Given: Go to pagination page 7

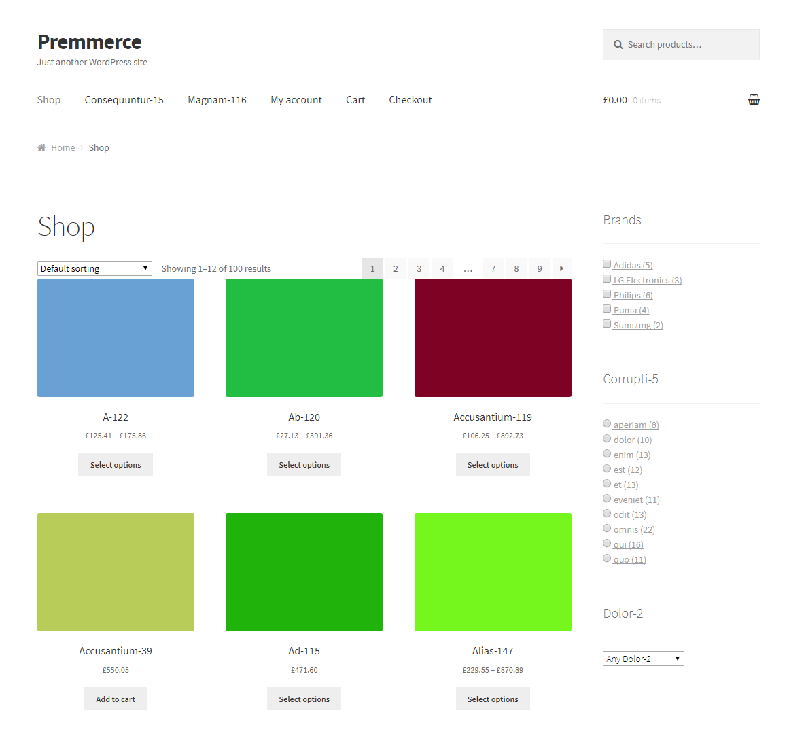Looking at the screenshot, I should point(493,268).
